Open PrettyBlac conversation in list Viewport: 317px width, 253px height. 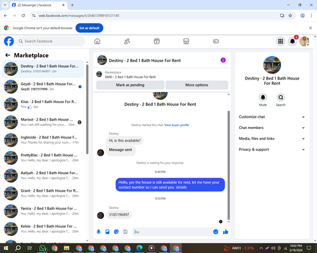click(x=42, y=157)
